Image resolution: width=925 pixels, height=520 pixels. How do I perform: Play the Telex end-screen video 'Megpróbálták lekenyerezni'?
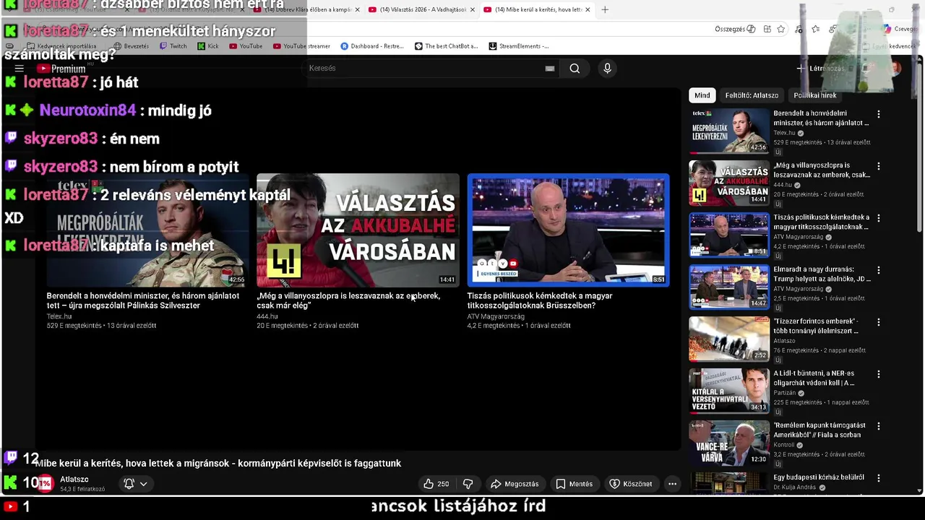click(147, 230)
